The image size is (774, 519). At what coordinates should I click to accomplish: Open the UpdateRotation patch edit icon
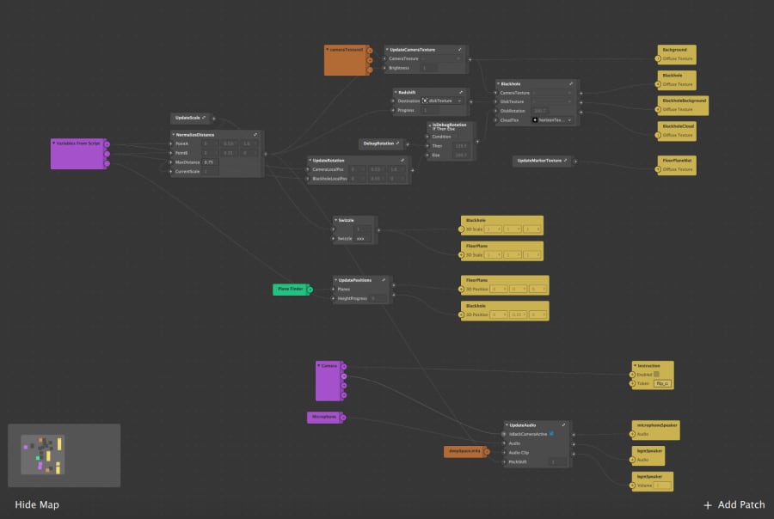(402, 161)
